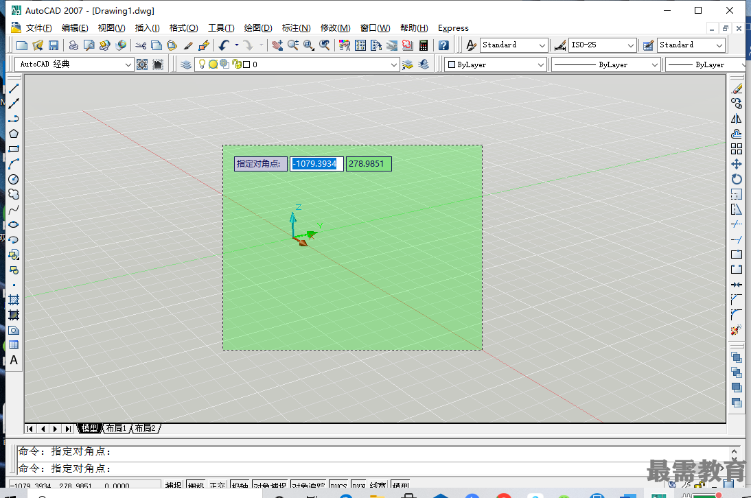Image resolution: width=751 pixels, height=498 pixels.
Task: Select the Circle tool
Action: [14, 180]
